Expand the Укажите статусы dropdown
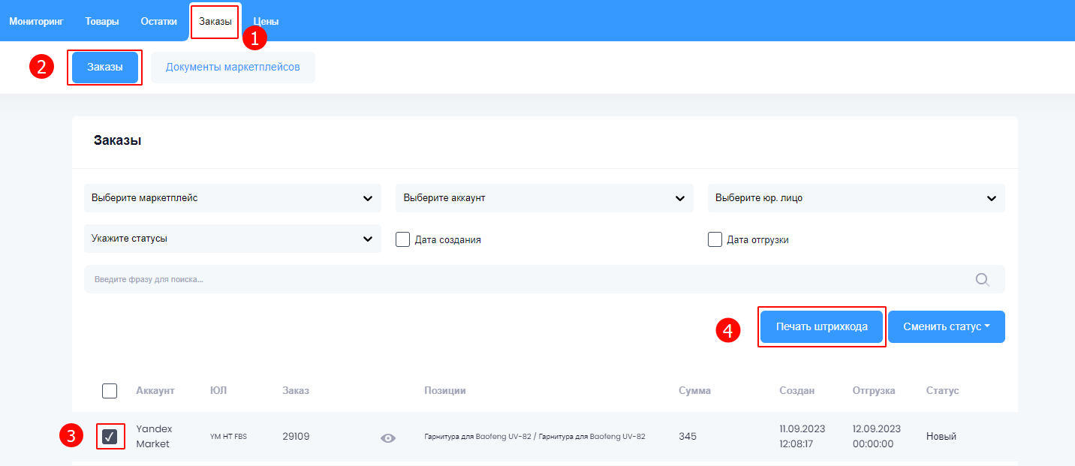Viewport: 1075px width, 466px height. pos(233,239)
